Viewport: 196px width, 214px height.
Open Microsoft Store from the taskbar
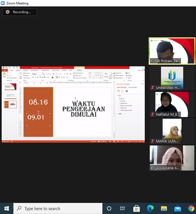click(x=137, y=209)
